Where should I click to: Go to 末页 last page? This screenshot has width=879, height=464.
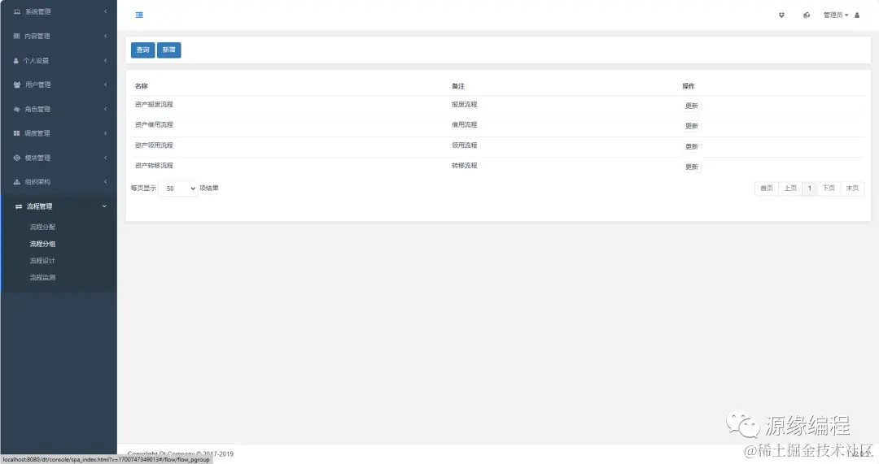click(x=852, y=189)
